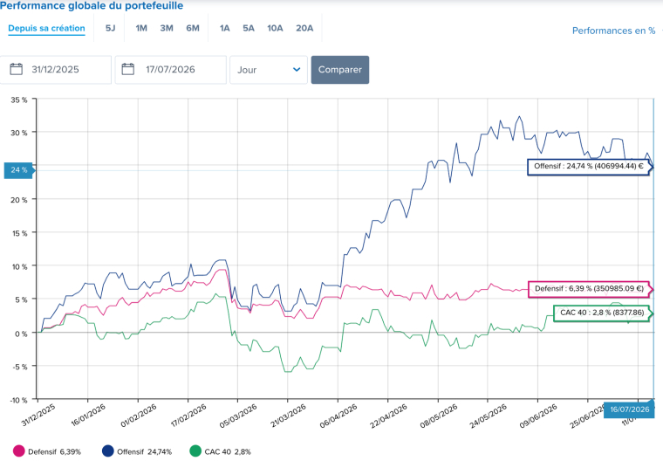Open calendar icon for end date 17/07/2026
This screenshot has height=461, width=663.
pyautogui.click(x=127, y=69)
